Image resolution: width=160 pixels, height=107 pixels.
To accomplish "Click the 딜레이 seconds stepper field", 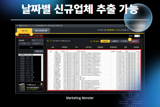I will 137,36.
